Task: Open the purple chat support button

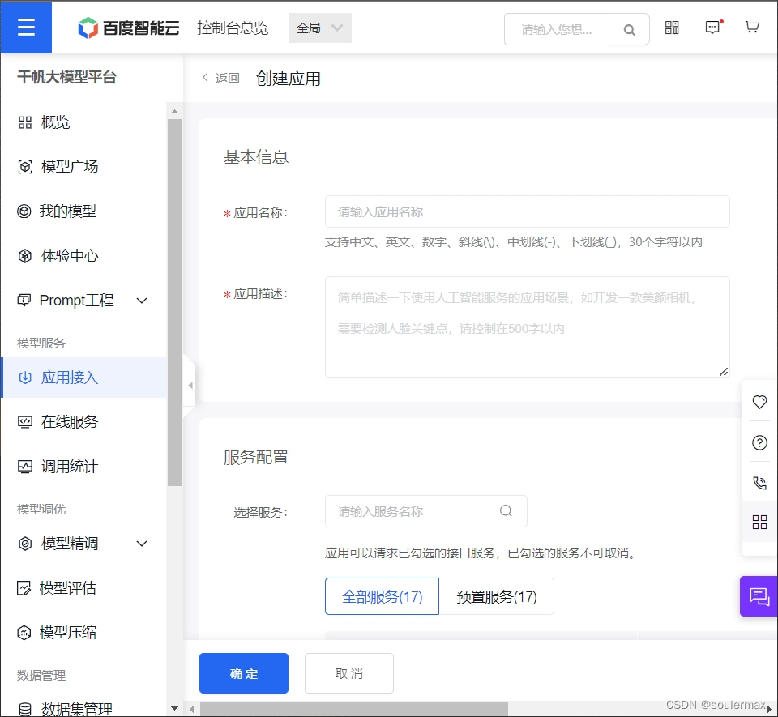Action: (759, 596)
